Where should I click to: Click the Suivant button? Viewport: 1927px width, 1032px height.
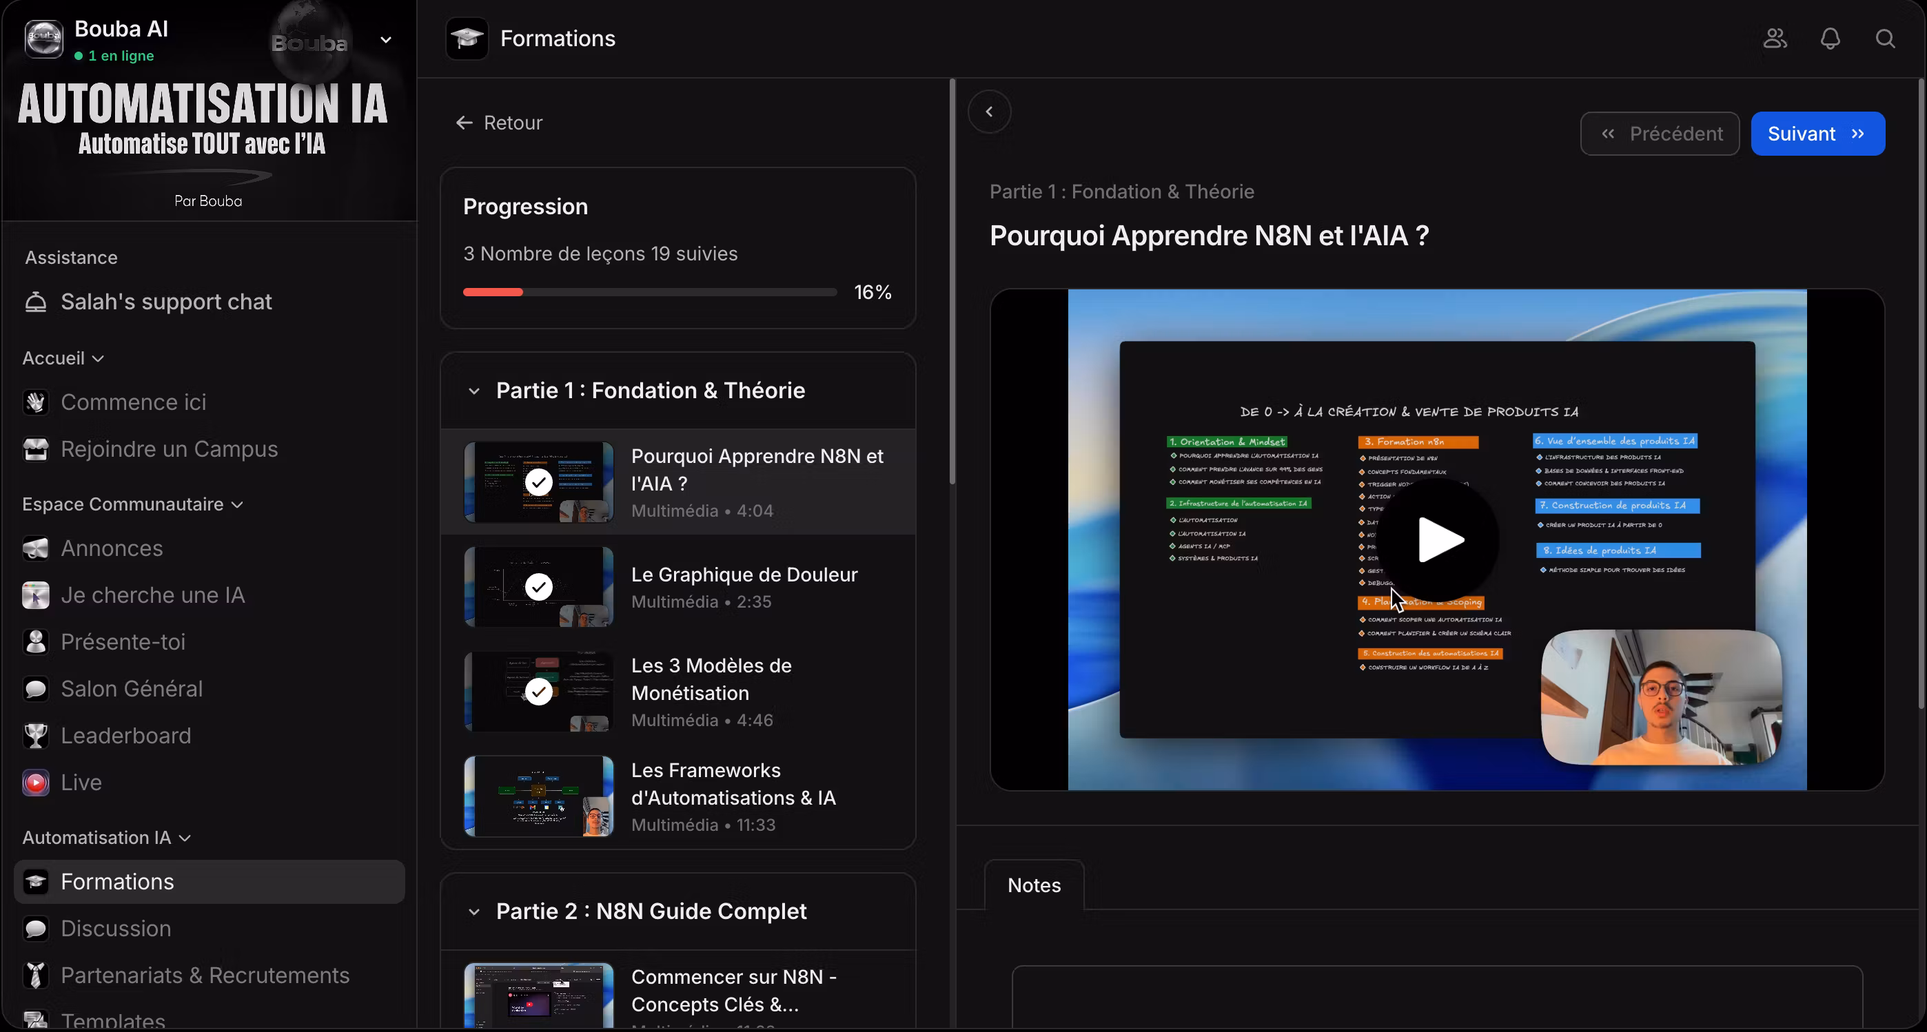tap(1817, 134)
